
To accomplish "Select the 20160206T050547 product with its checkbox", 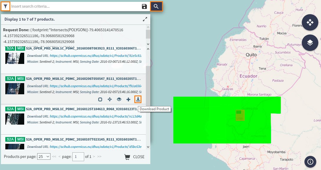I will [100, 100].
